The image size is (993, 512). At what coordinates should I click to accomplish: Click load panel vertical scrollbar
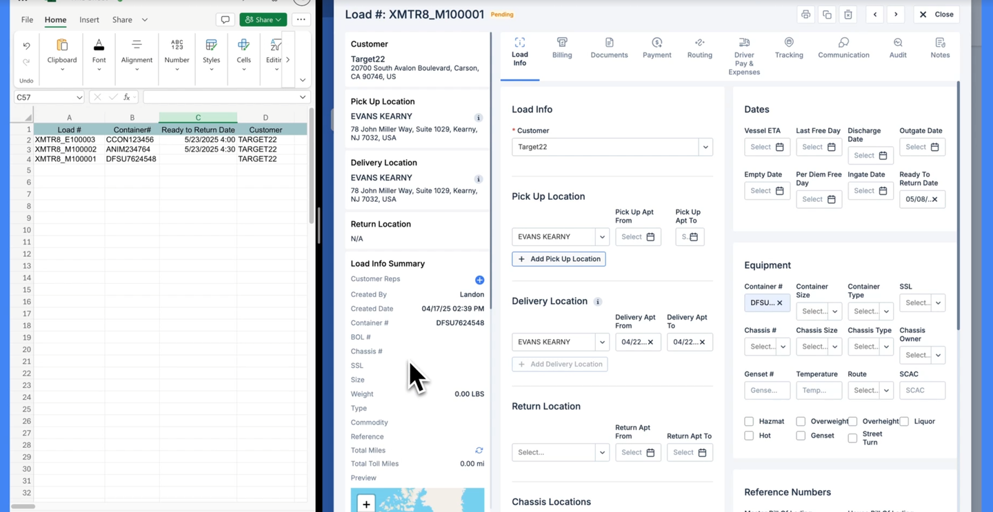click(x=958, y=207)
